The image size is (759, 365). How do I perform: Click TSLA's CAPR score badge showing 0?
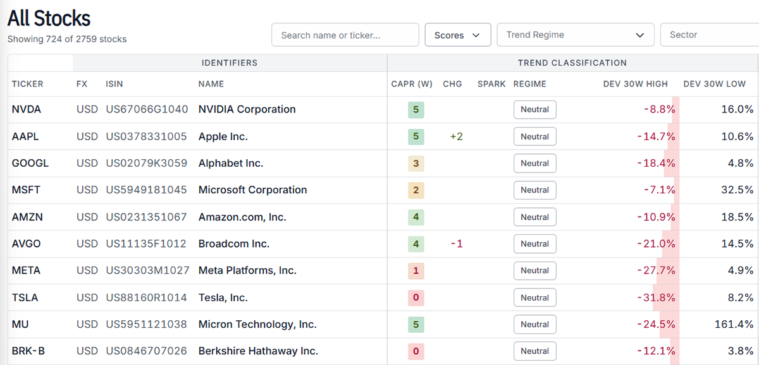pyautogui.click(x=416, y=297)
